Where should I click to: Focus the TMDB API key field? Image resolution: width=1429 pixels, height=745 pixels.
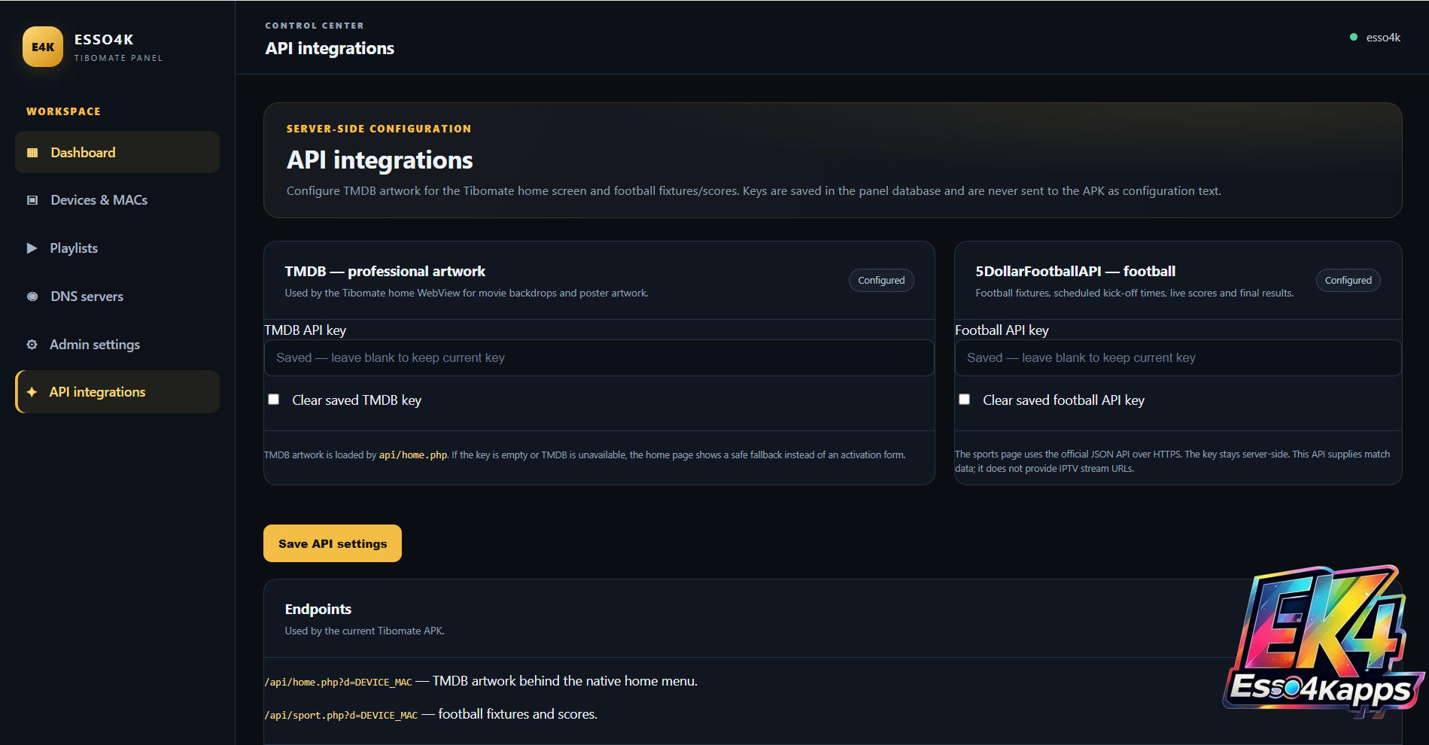click(599, 357)
